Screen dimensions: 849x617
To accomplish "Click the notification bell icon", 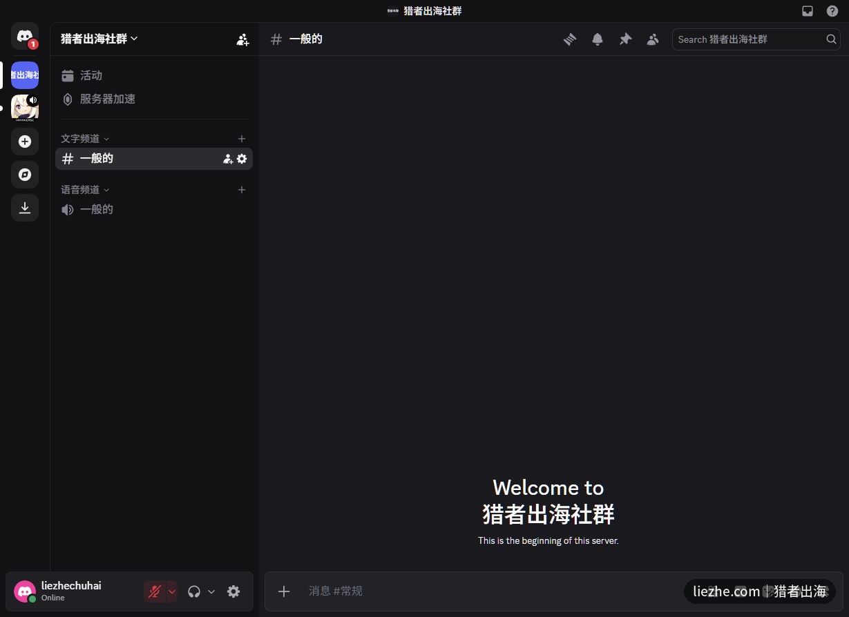I will coord(598,39).
